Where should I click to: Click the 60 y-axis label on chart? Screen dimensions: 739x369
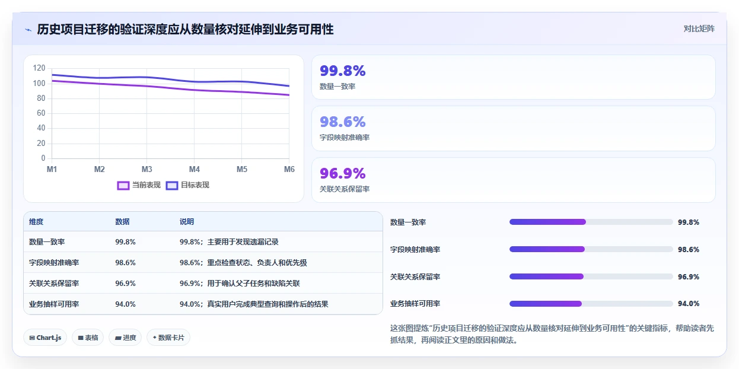point(41,113)
